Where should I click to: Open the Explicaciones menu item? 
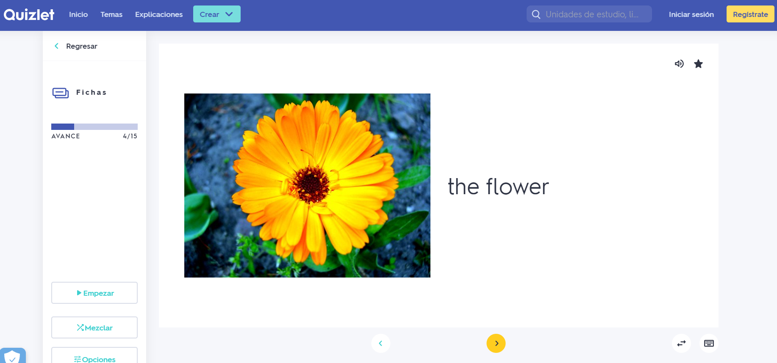tap(159, 14)
